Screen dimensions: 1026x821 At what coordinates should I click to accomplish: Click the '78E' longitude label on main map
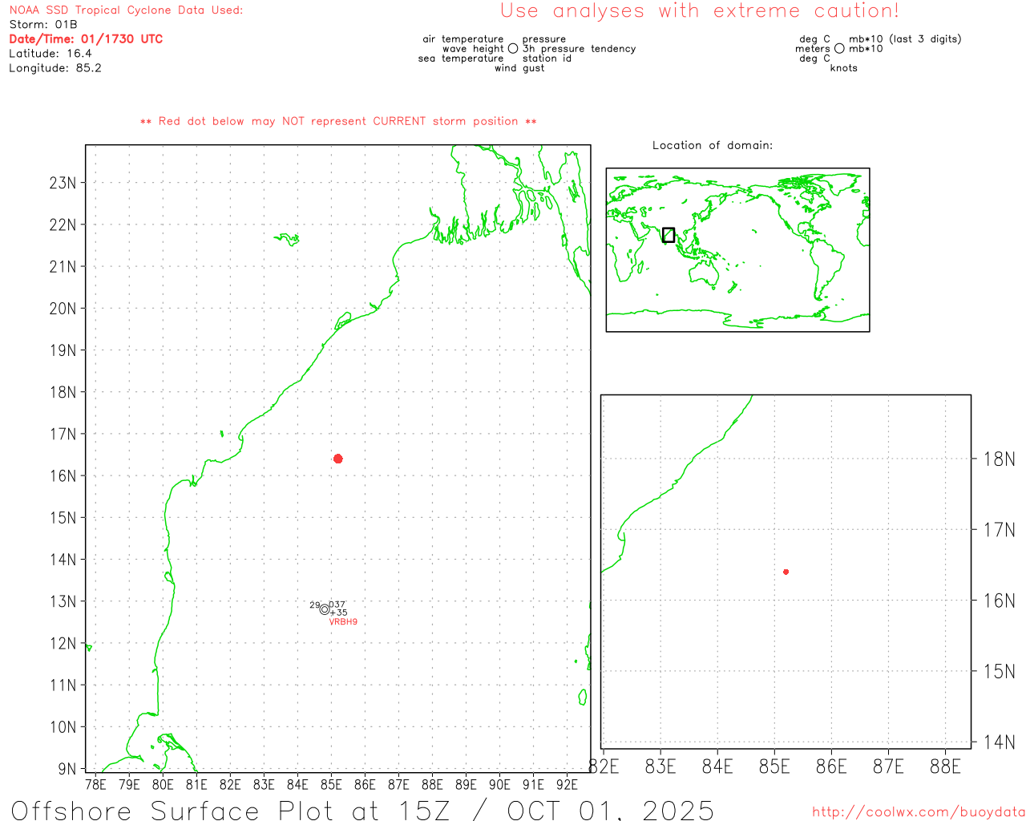(x=95, y=785)
